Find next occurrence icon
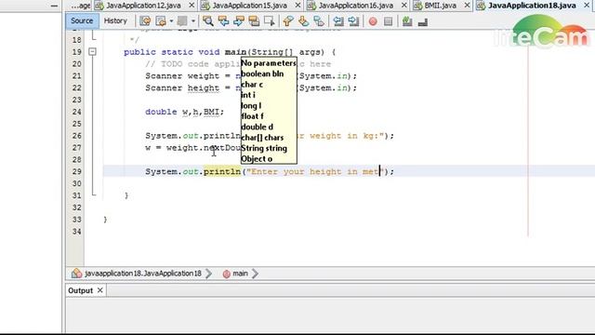 [x=239, y=21]
